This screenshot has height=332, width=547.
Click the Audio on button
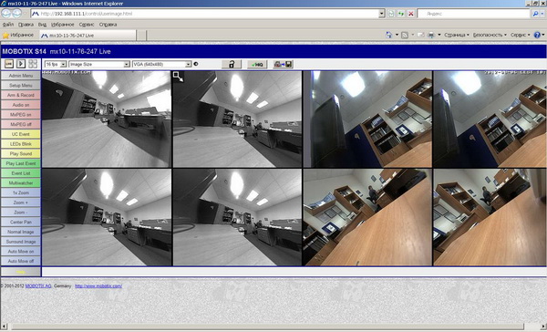[x=21, y=105]
